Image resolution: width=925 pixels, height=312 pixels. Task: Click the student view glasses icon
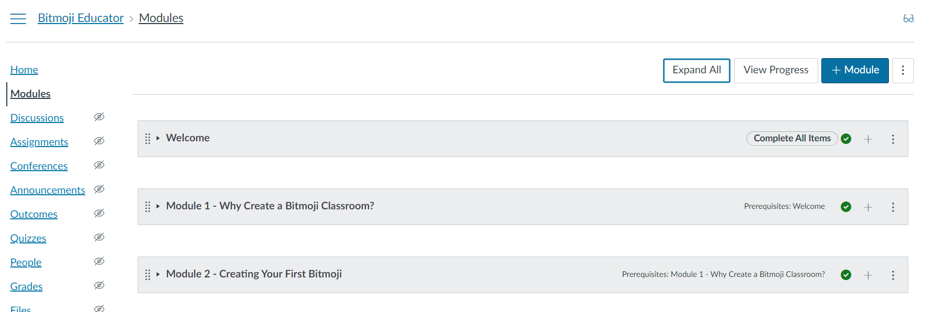click(908, 18)
